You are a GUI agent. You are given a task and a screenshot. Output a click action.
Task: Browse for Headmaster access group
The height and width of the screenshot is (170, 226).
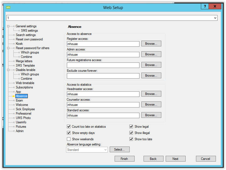click(151, 94)
